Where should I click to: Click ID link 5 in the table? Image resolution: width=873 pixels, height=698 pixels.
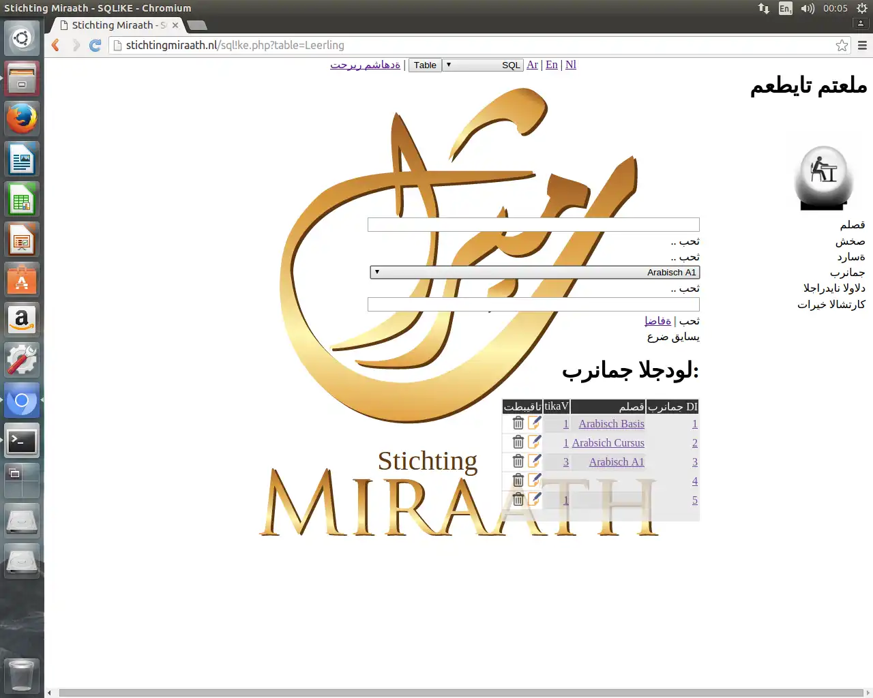695,500
